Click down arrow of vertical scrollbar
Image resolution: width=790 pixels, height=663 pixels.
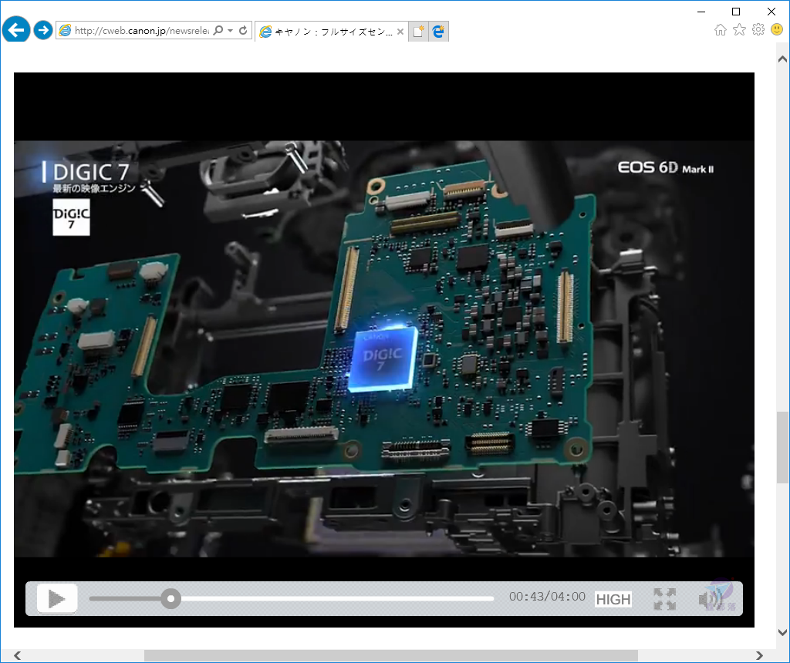782,632
